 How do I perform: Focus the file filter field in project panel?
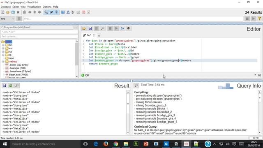[39, 32]
